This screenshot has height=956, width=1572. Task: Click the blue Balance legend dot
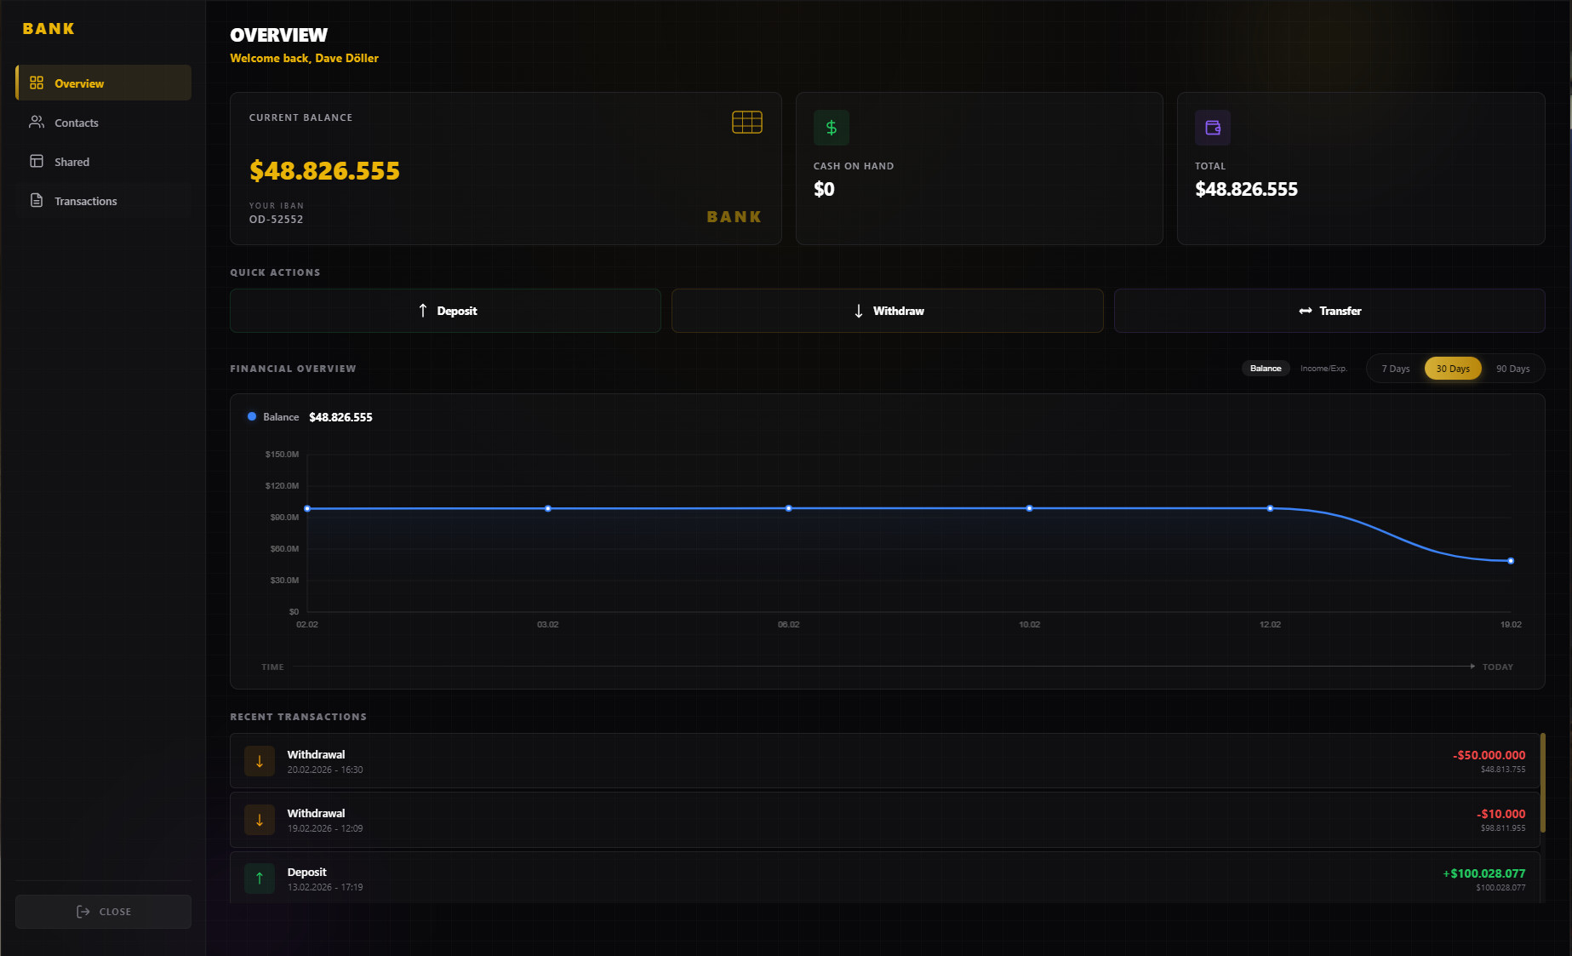point(252,417)
